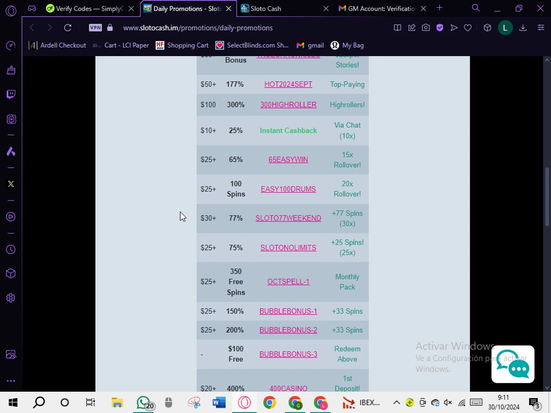This screenshot has width=551, height=413.
Task: Click 400CASINO coupon code link
Action: click(x=288, y=388)
